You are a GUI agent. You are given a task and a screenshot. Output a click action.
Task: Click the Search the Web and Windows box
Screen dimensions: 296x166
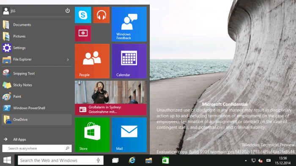point(60,161)
